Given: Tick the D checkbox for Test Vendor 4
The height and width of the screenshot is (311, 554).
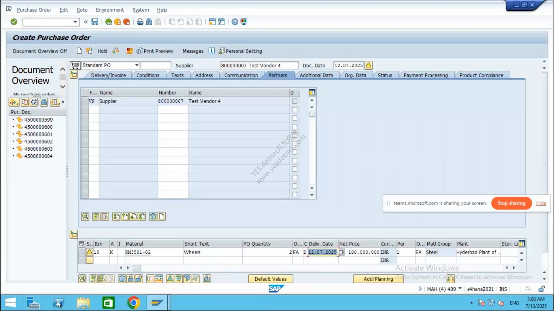Looking at the screenshot, I should [x=294, y=101].
